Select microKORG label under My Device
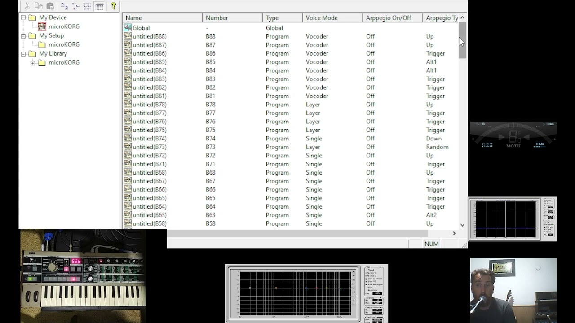575x323 pixels. pyautogui.click(x=64, y=26)
